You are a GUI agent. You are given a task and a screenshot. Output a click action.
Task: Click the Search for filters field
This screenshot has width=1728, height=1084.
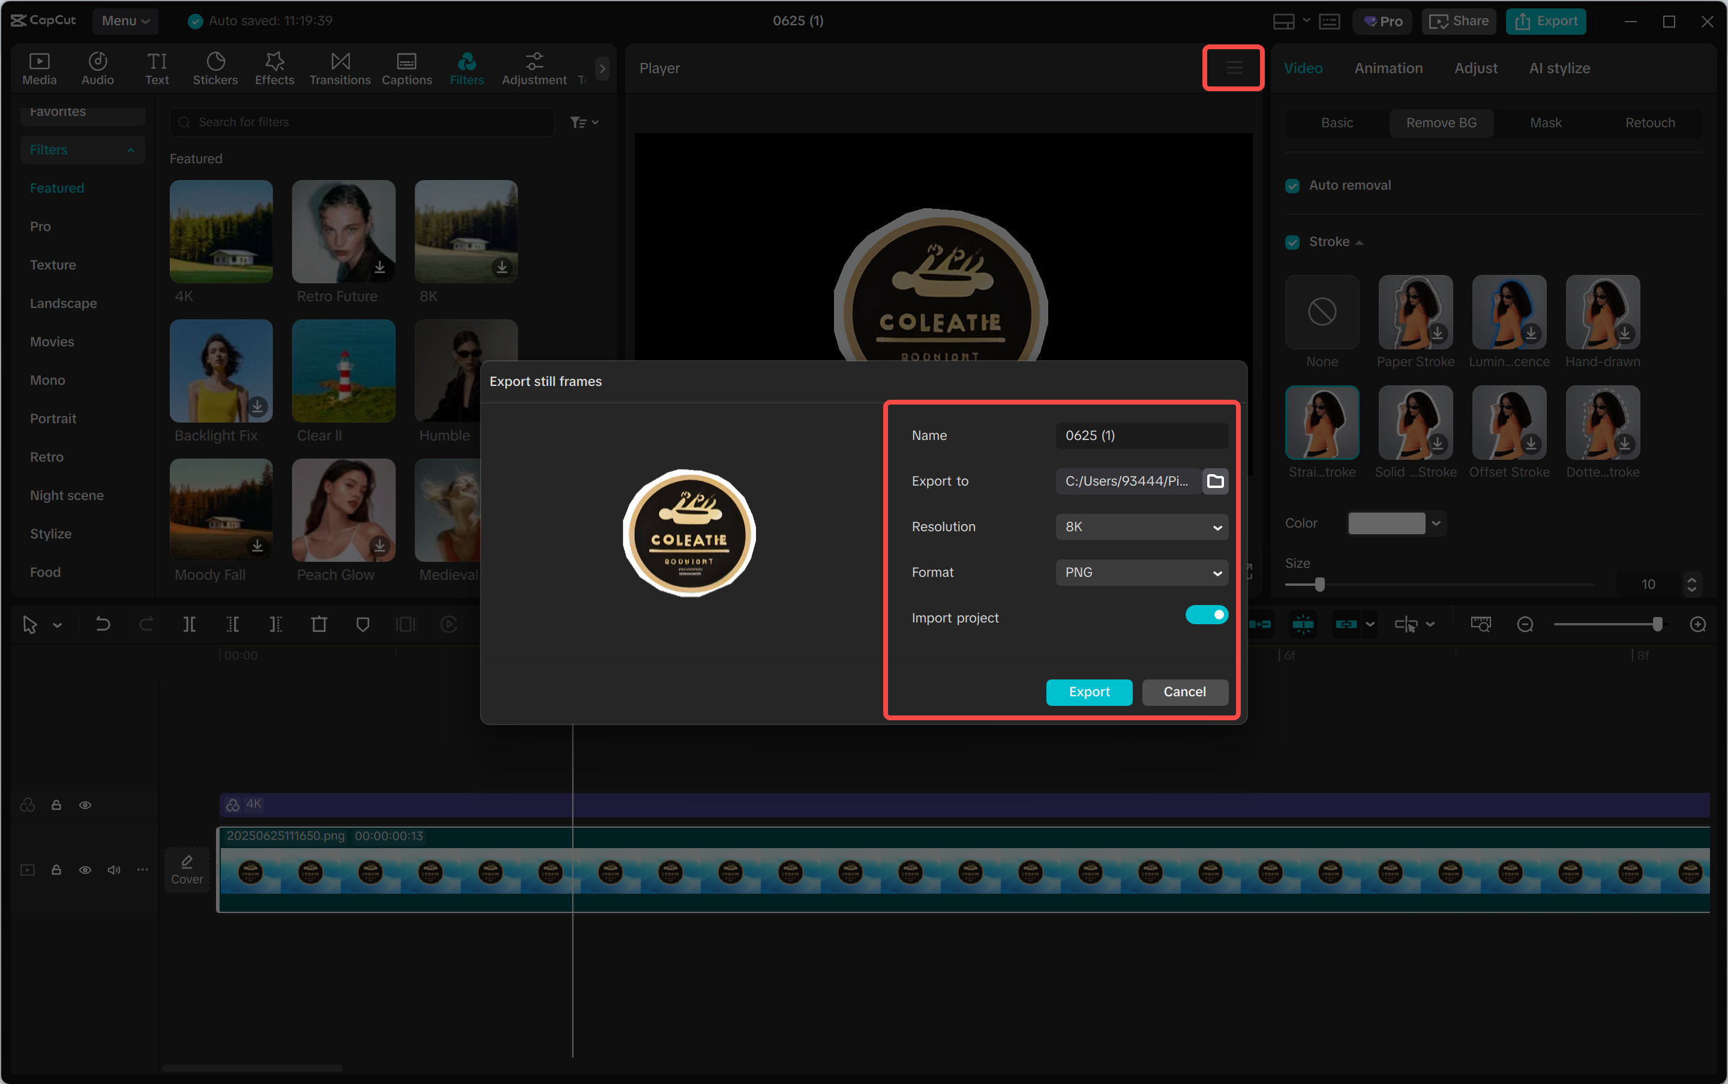pyautogui.click(x=362, y=122)
